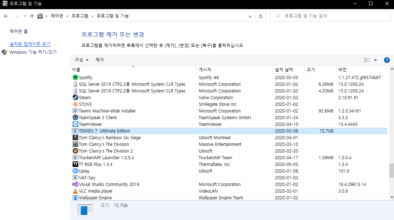The height and width of the screenshot is (220, 394).
Task: Select Valve Corporation publisher cell
Action: [216, 97]
